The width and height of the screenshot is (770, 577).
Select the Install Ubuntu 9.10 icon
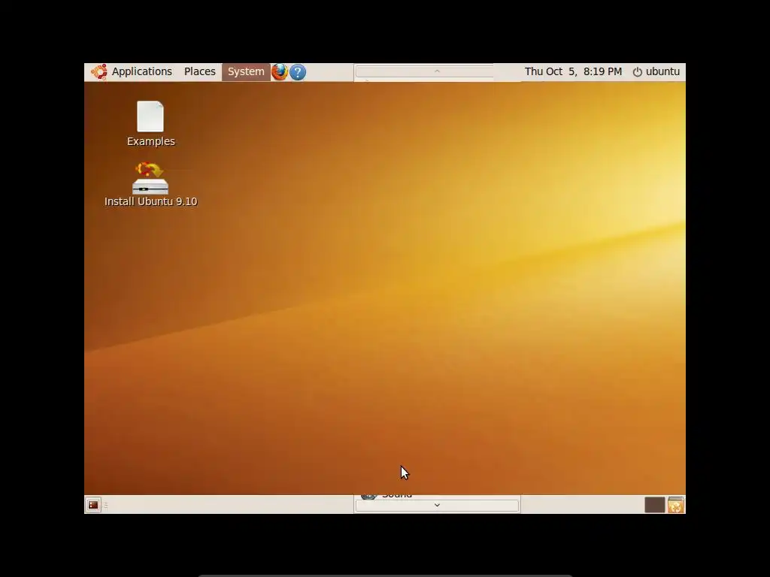pyautogui.click(x=150, y=185)
